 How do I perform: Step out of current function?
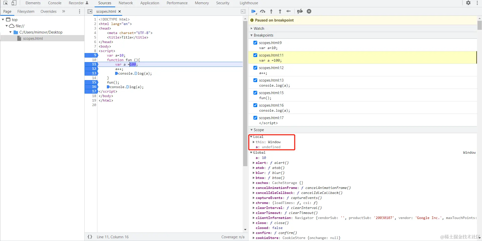point(280,11)
